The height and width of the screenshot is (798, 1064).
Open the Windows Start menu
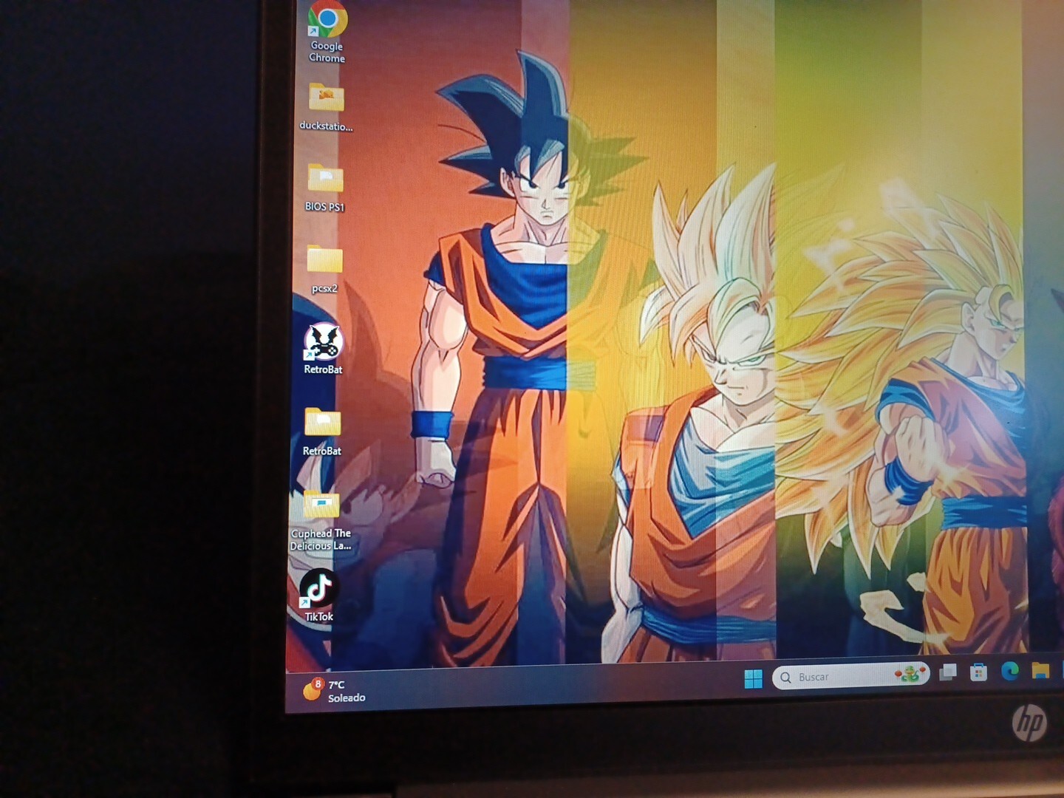click(x=753, y=678)
